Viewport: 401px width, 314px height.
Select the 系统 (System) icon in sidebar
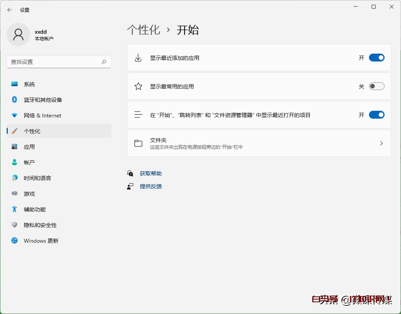(x=14, y=84)
